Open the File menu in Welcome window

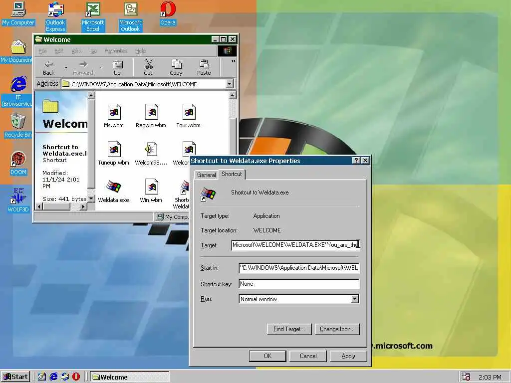pyautogui.click(x=42, y=51)
